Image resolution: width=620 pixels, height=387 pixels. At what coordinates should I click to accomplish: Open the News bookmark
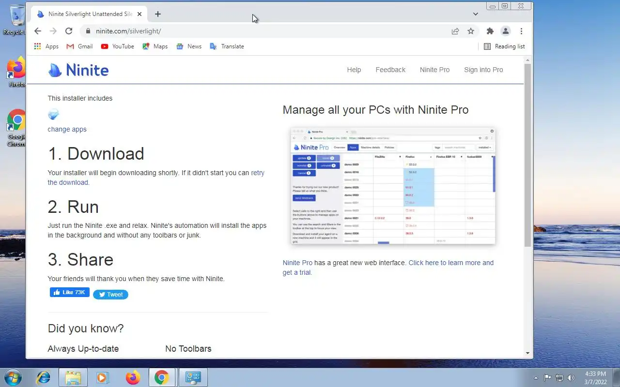pos(189,46)
